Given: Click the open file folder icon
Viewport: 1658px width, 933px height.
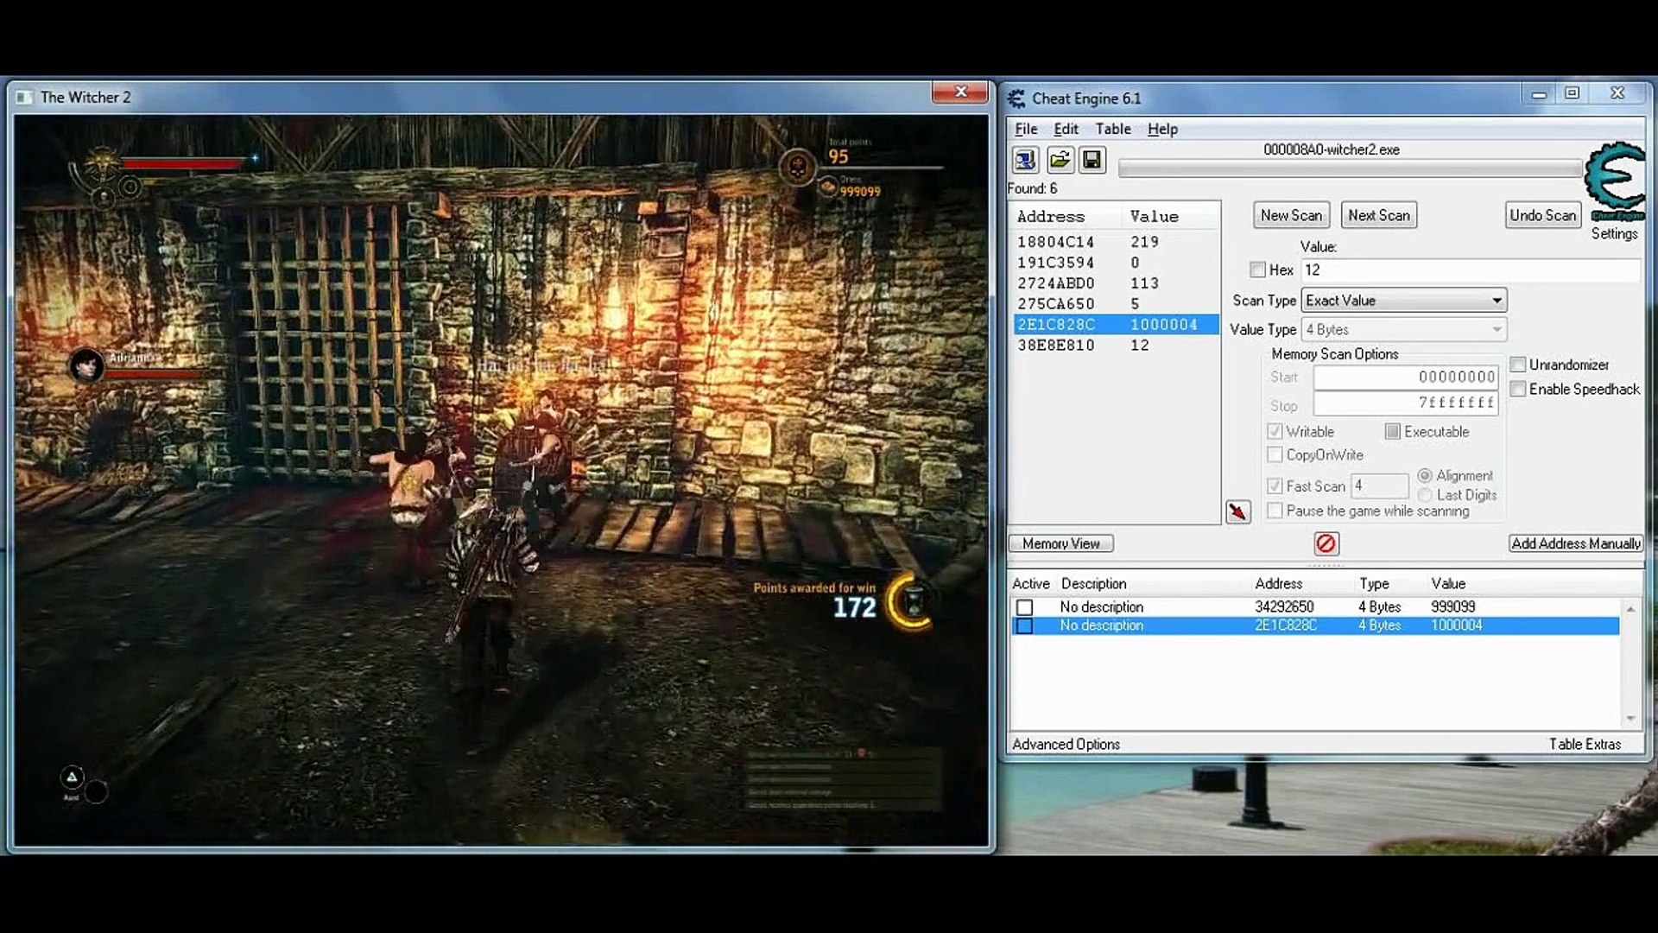Looking at the screenshot, I should point(1060,160).
